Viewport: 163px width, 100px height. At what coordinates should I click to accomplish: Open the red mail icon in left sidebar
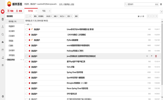tap(3, 11)
